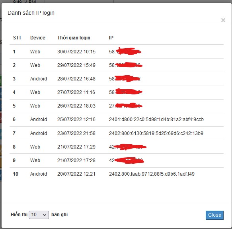Click Web device in row 8
This screenshot has width=232, height=229.
point(35,147)
